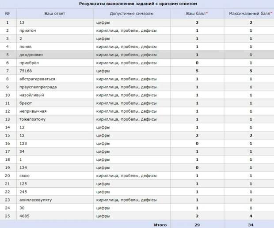Image resolution: width=274 pixels, height=228 pixels.
Task: Click the answer 'назойливый'
Action: tap(32, 95)
